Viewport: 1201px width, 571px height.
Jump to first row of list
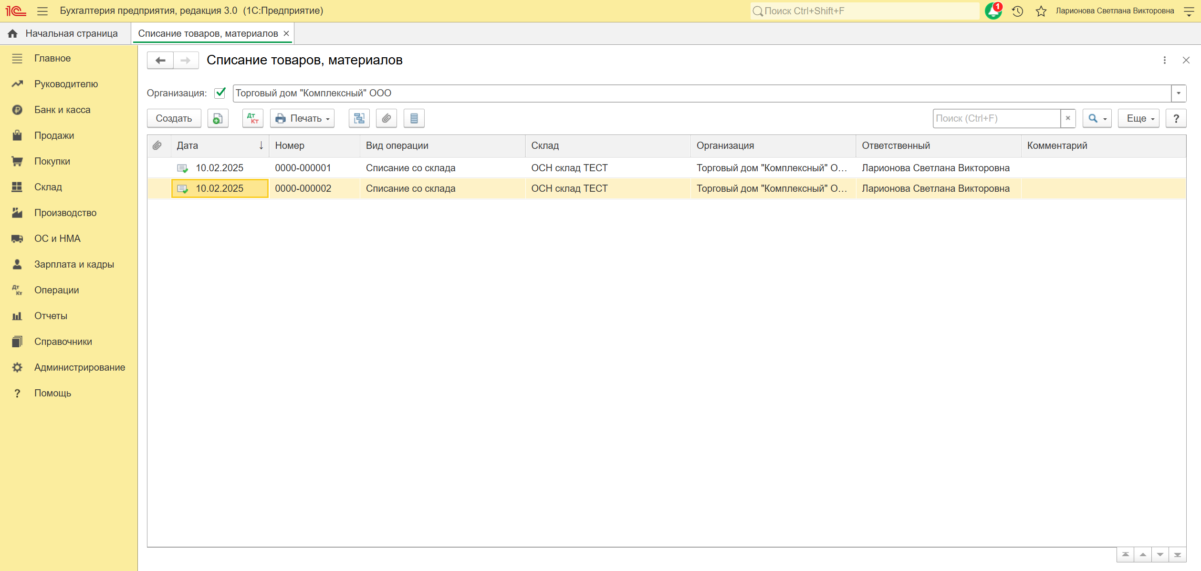coord(1126,555)
